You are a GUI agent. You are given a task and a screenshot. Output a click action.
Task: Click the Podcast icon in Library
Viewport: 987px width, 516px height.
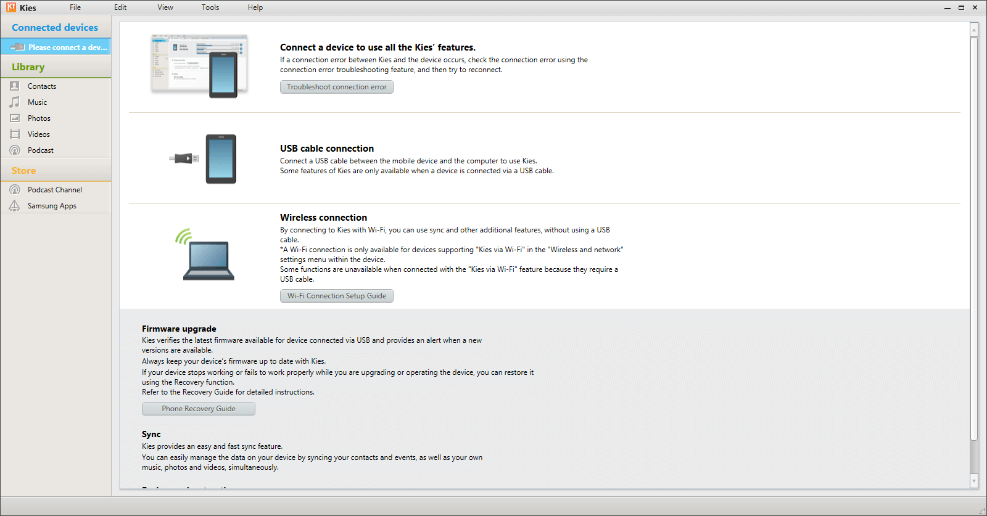click(x=15, y=150)
